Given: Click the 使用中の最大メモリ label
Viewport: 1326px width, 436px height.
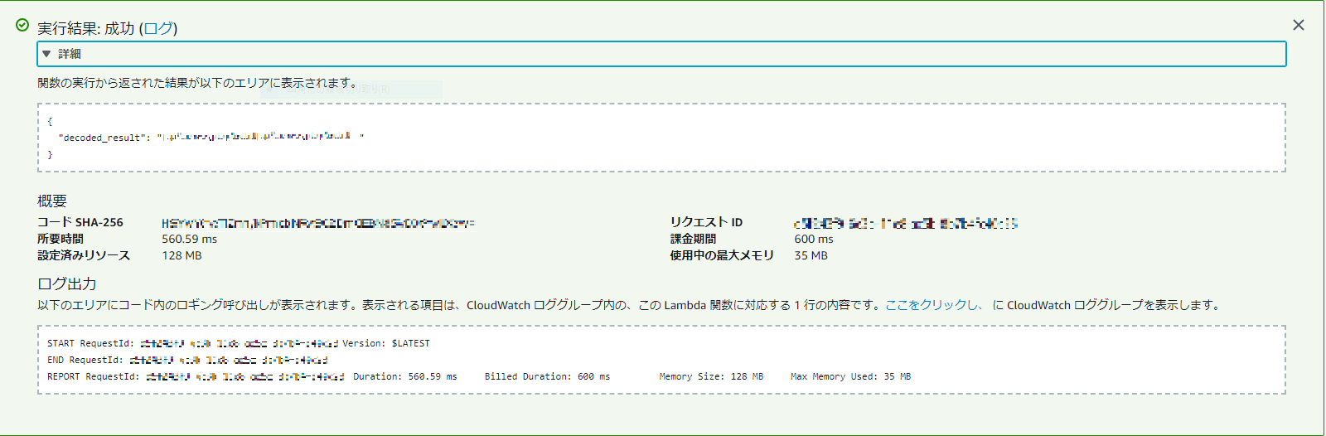Looking at the screenshot, I should (x=722, y=255).
